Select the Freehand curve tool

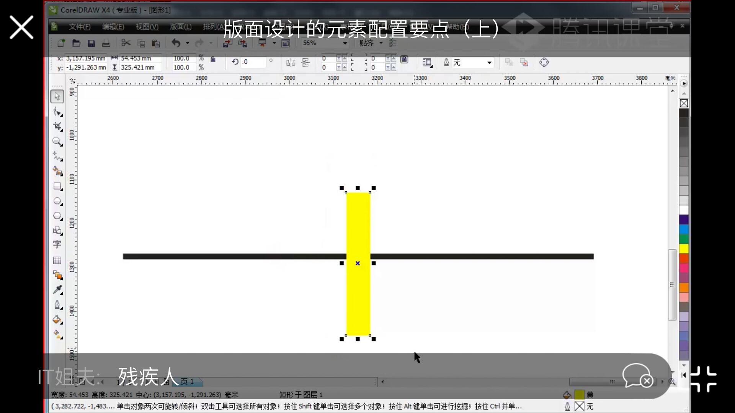(x=57, y=156)
